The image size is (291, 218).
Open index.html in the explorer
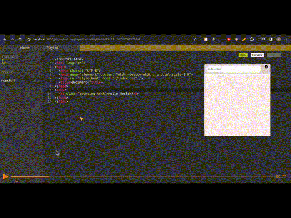pyautogui.click(x=8, y=81)
